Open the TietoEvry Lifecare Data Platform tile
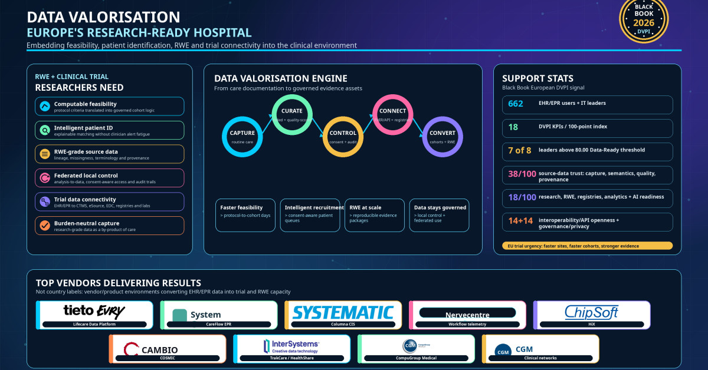 coord(94,315)
